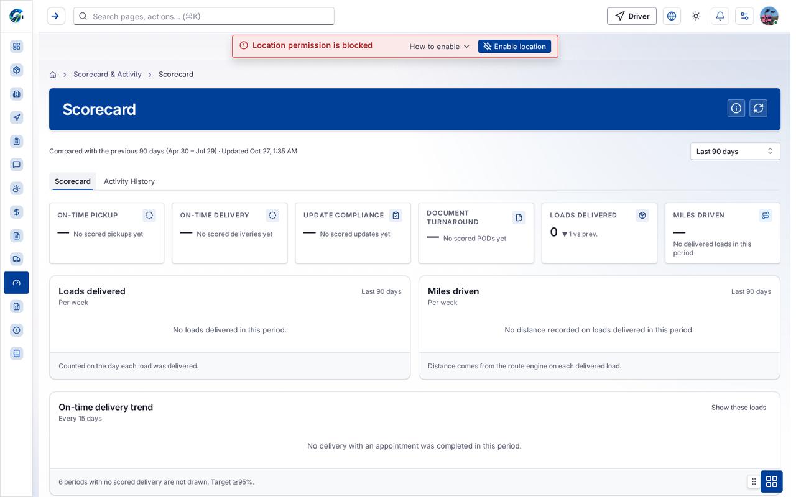Click the Document Turnaround file icon
796x497 pixels.
coord(519,217)
